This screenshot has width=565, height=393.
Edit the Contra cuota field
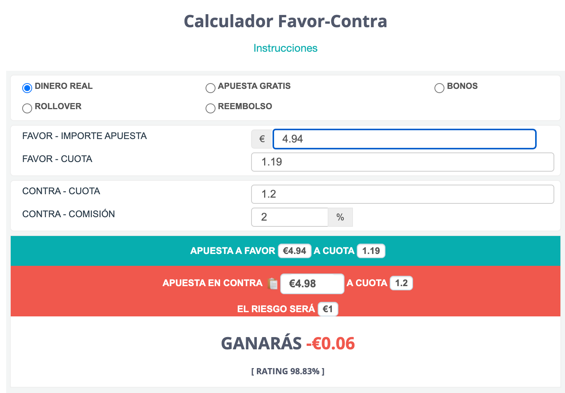(402, 194)
